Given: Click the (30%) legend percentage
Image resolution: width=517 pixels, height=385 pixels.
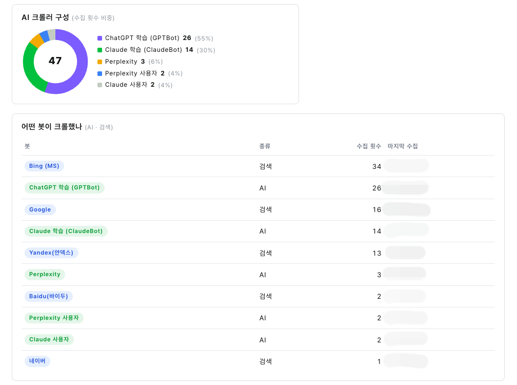Looking at the screenshot, I should click(206, 50).
